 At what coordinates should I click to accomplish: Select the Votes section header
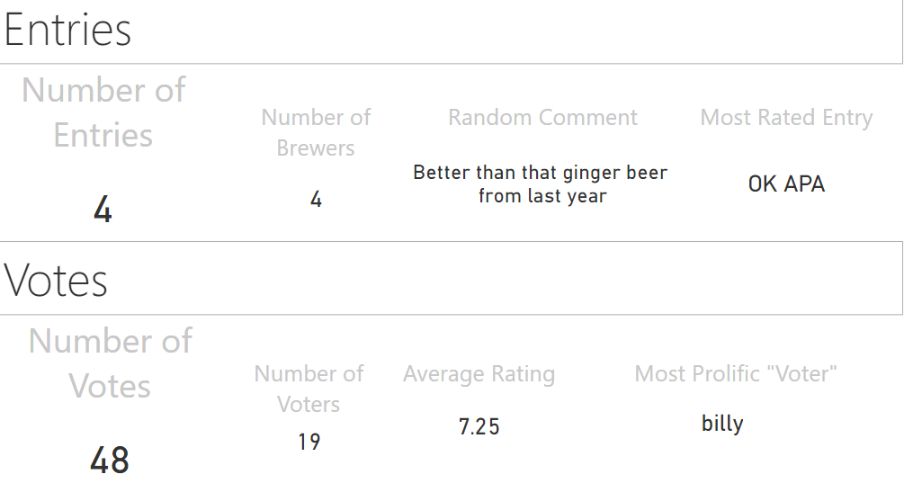pyautogui.click(x=56, y=281)
